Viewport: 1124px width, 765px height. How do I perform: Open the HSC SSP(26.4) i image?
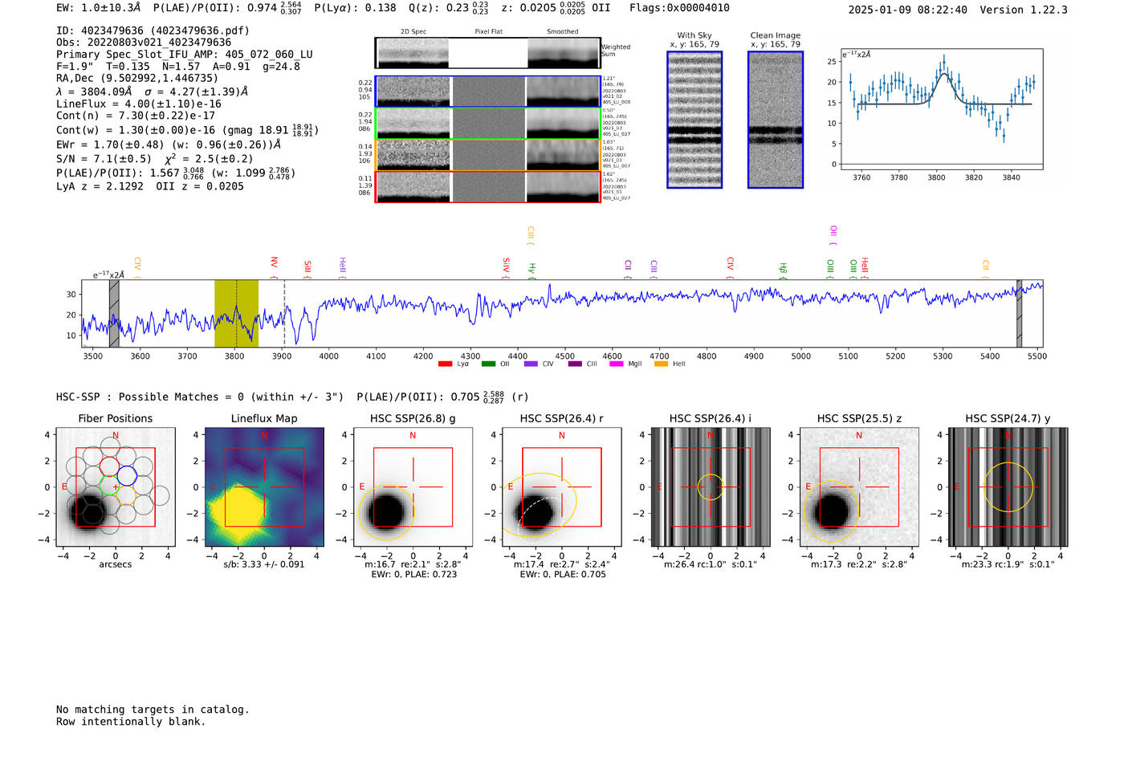(x=711, y=486)
